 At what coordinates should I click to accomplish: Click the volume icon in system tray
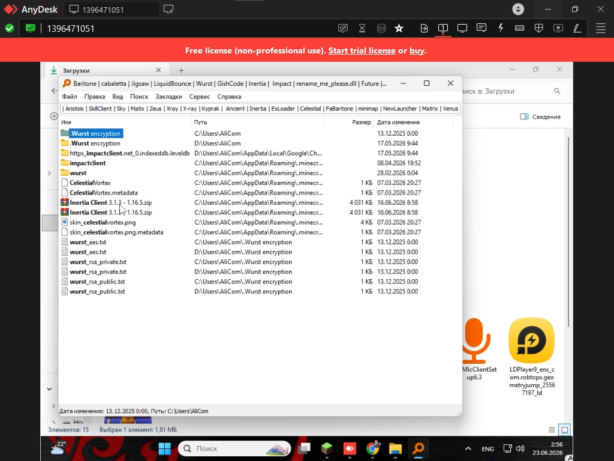[520, 448]
